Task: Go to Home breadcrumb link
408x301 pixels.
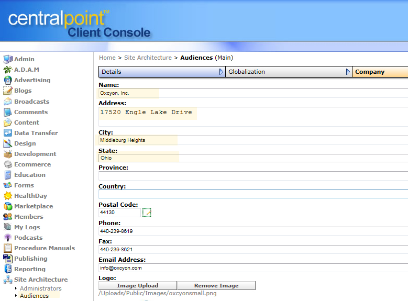Action: click(107, 58)
